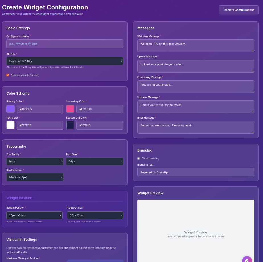
Task: Enable the Show branding option
Action: [139, 158]
